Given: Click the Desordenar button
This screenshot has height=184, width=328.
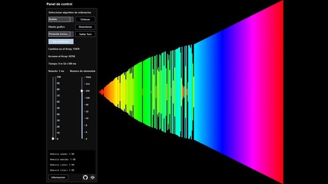Looking at the screenshot, I should 85,27.
